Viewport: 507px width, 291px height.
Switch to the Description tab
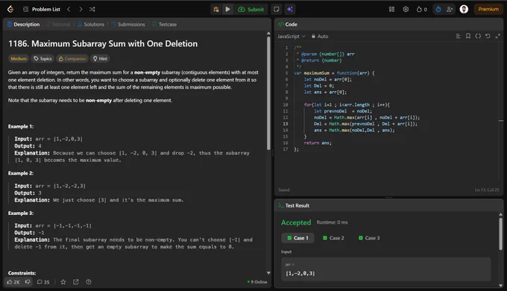23,25
